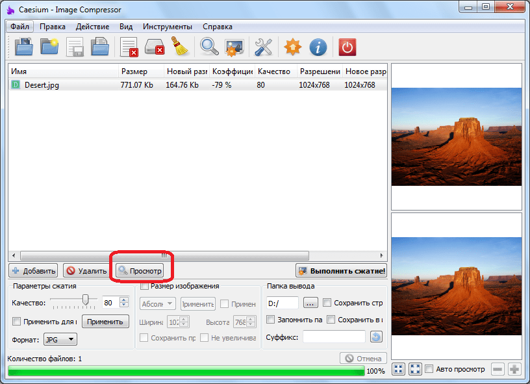Toggle the Сохранить пр checkbox
The width and height of the screenshot is (530, 384).
pyautogui.click(x=144, y=338)
